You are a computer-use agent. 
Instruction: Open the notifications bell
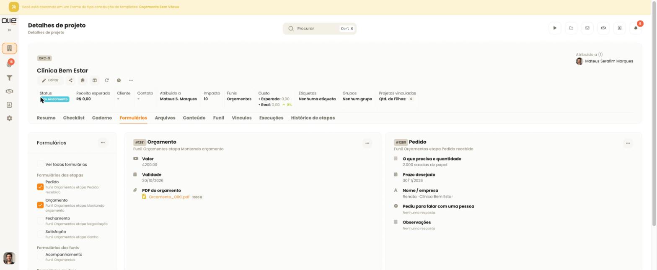pos(636,28)
